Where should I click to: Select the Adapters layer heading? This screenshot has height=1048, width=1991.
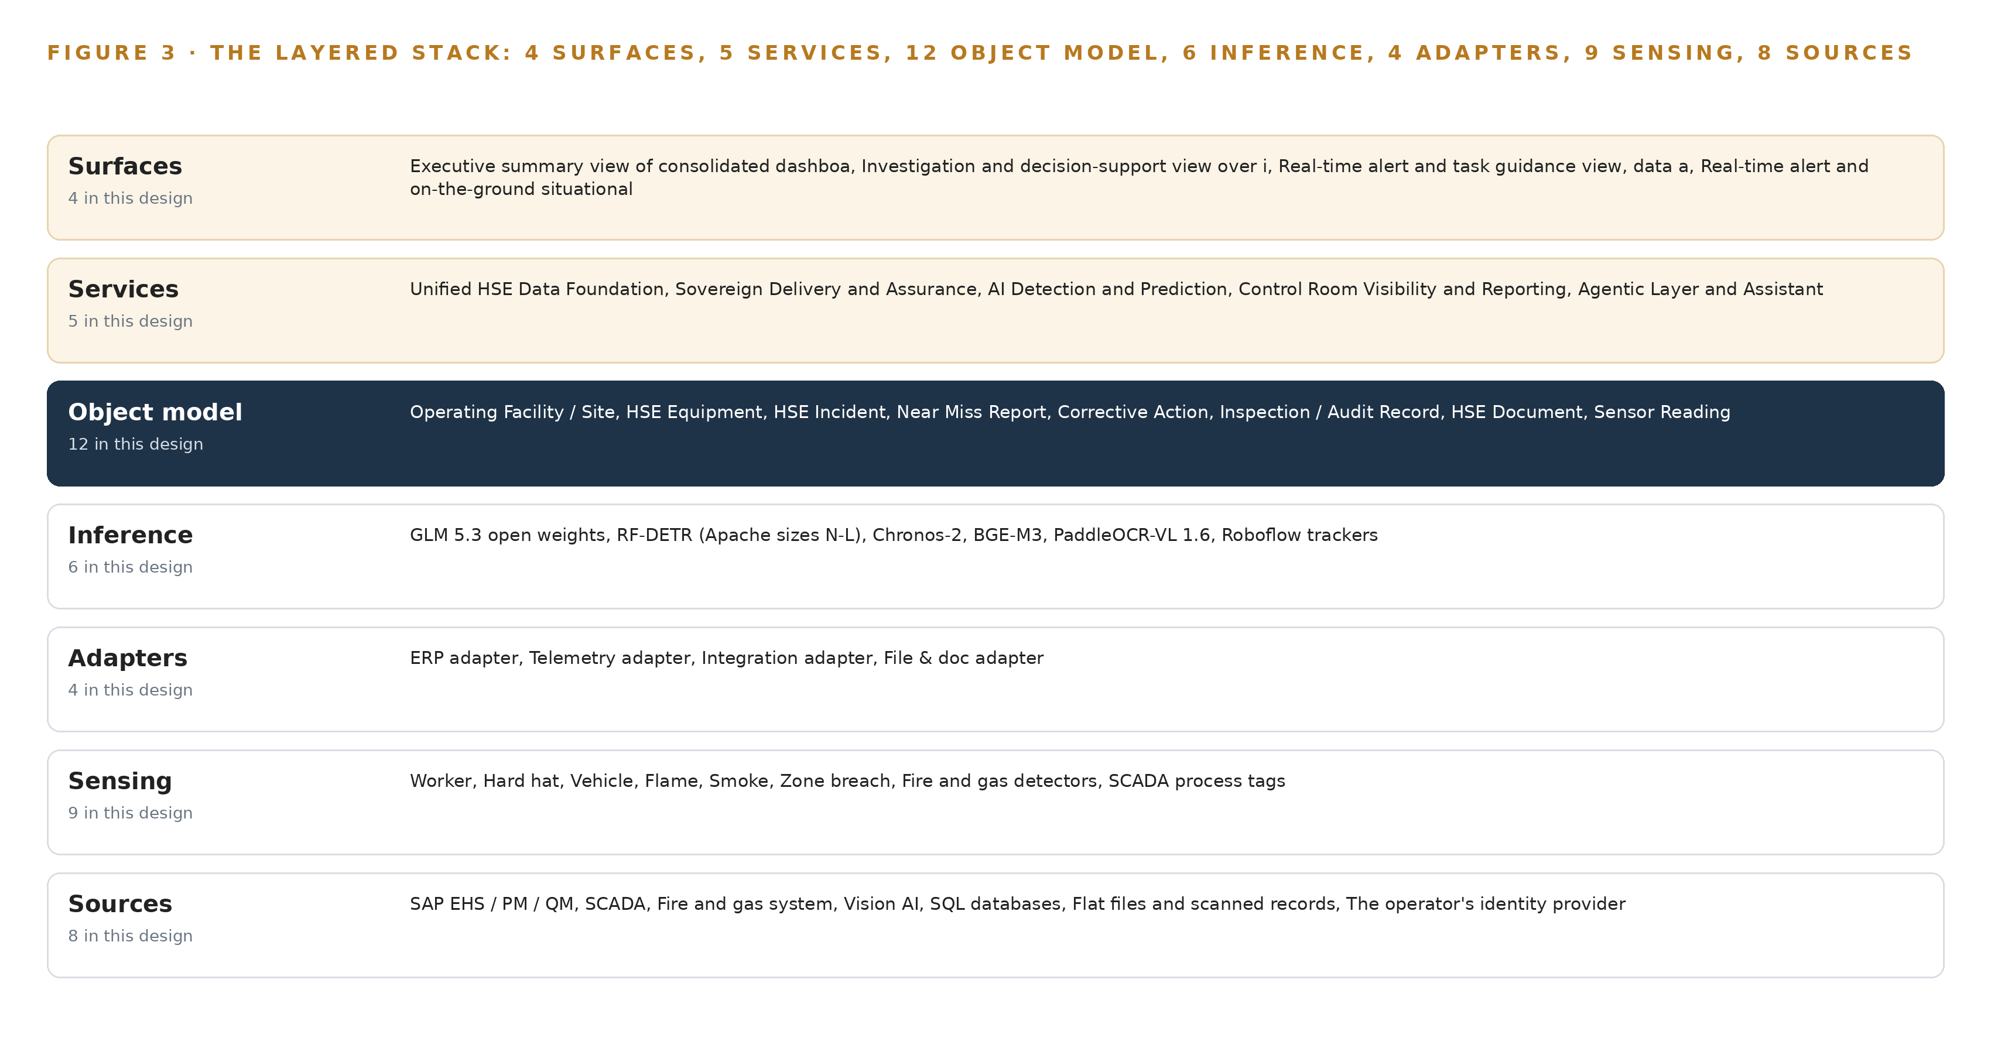click(128, 657)
